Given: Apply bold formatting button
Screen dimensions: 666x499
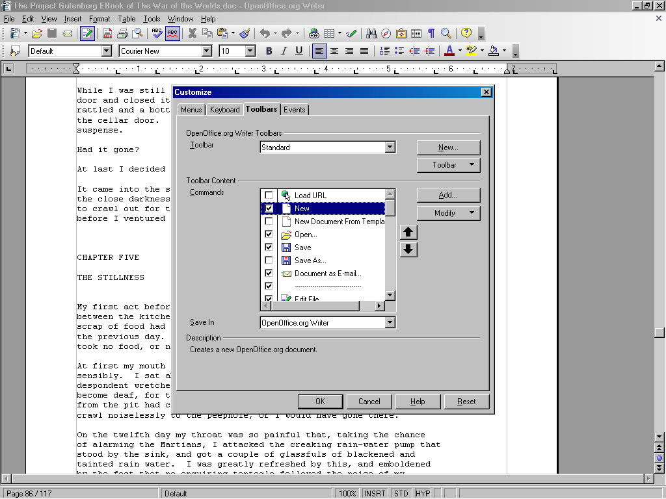Looking at the screenshot, I should [x=269, y=51].
